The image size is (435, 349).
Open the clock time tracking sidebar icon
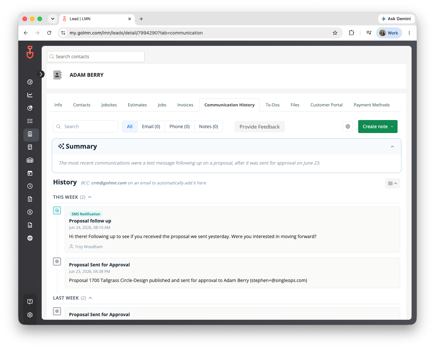(30, 186)
